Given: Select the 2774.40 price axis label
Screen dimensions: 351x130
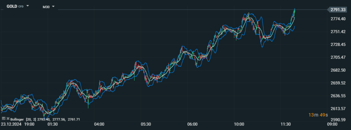Looking at the screenshot, I should point(338,19).
